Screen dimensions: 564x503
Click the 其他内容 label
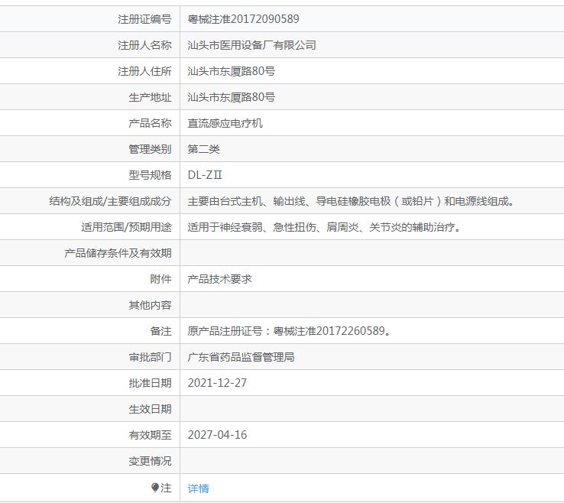pyautogui.click(x=150, y=305)
